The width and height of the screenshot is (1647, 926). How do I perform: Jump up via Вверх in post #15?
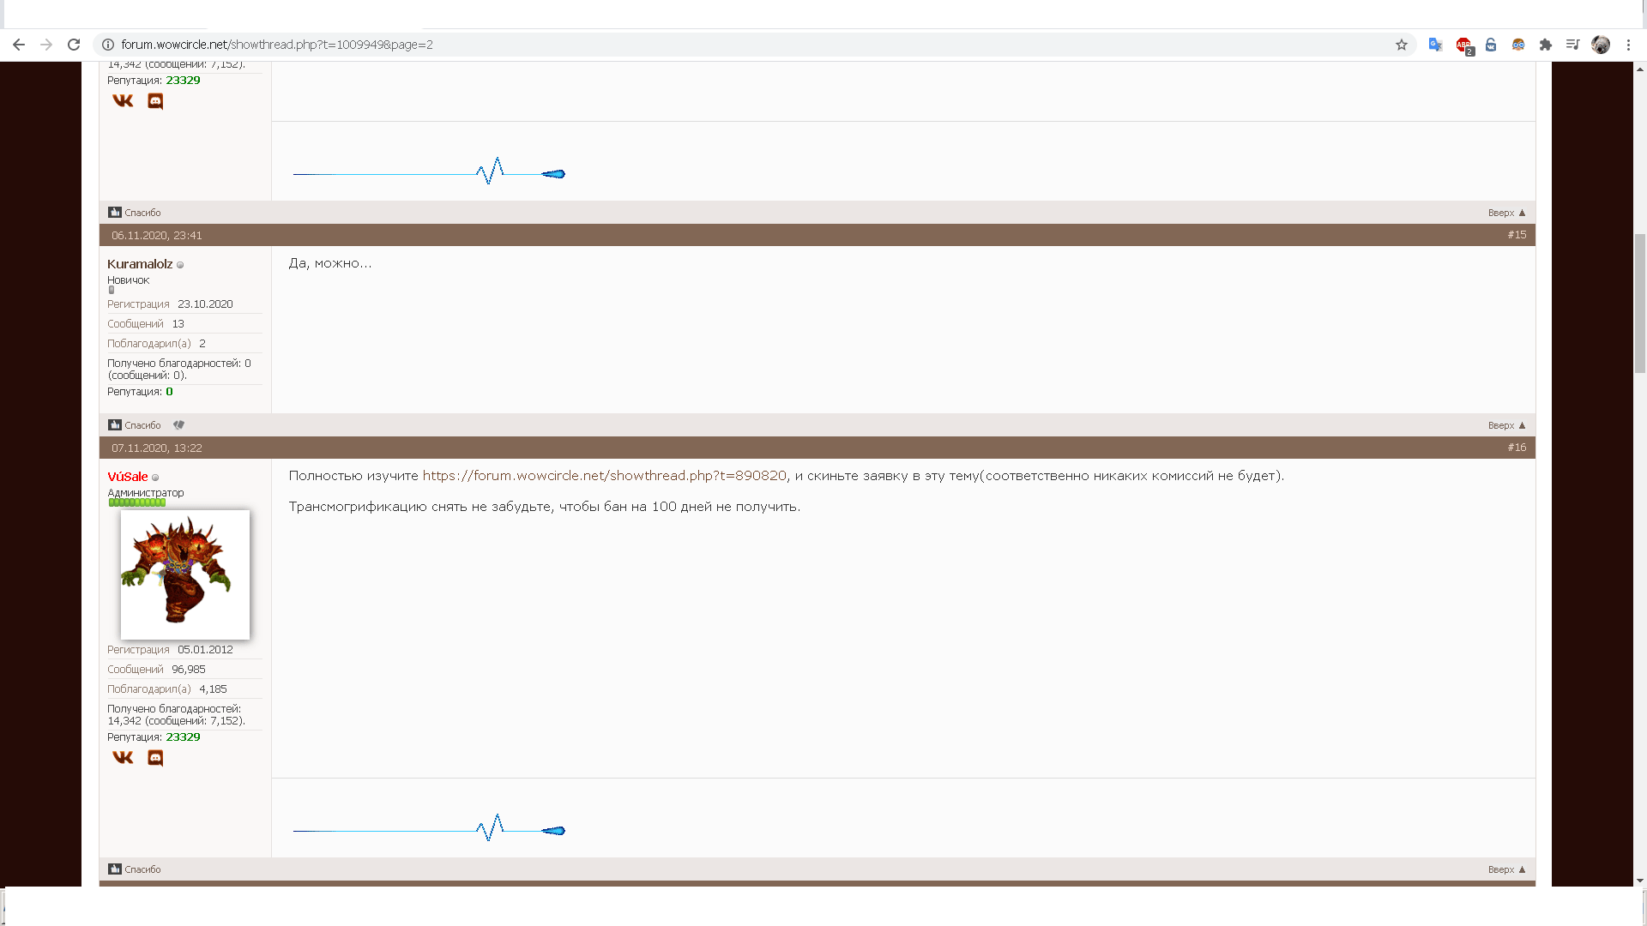(1506, 425)
